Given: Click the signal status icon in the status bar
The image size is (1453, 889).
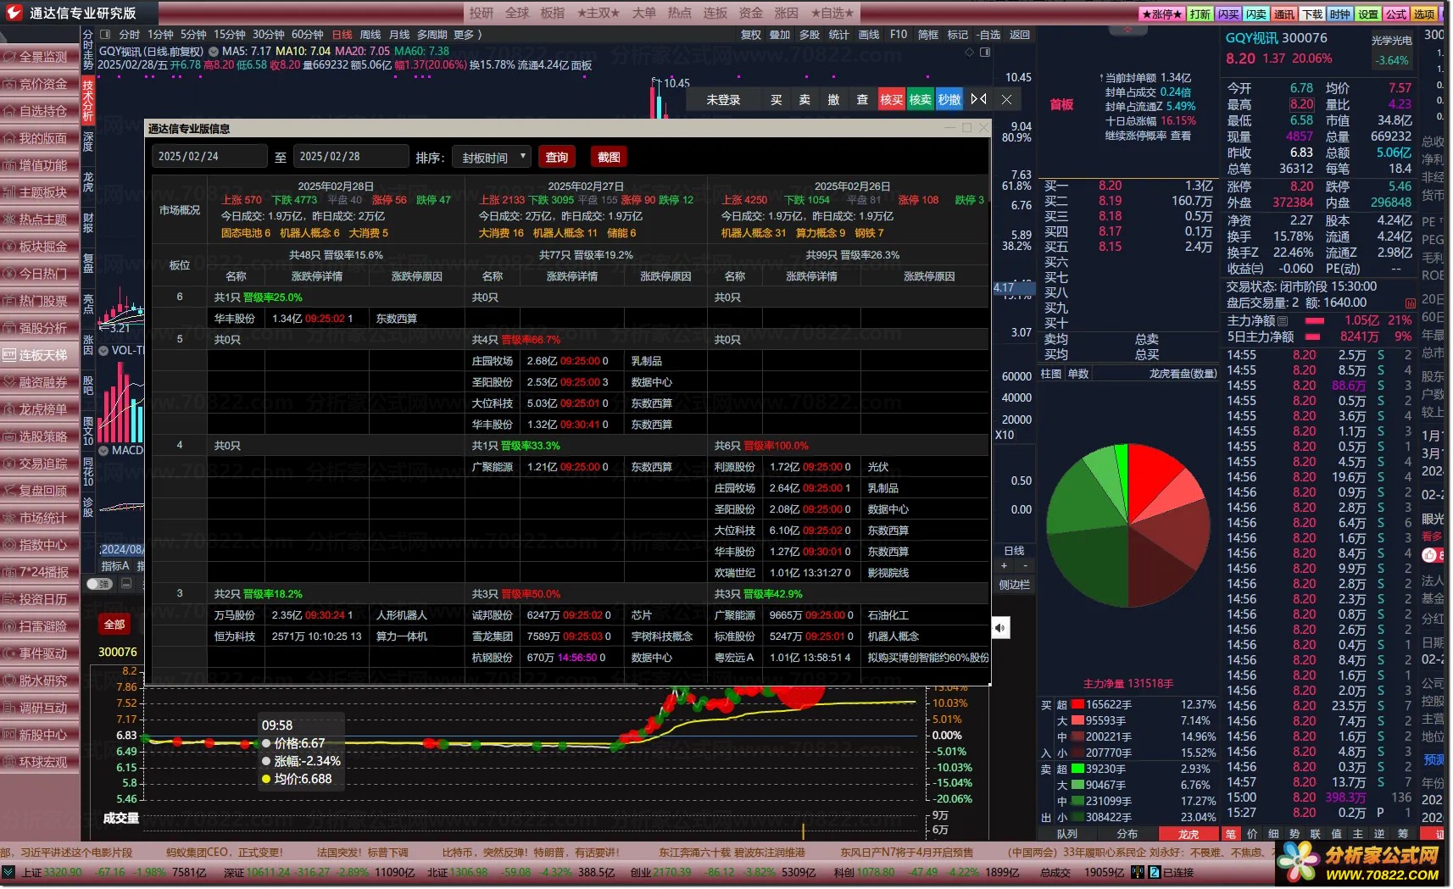Looking at the screenshot, I should [x=1138, y=872].
